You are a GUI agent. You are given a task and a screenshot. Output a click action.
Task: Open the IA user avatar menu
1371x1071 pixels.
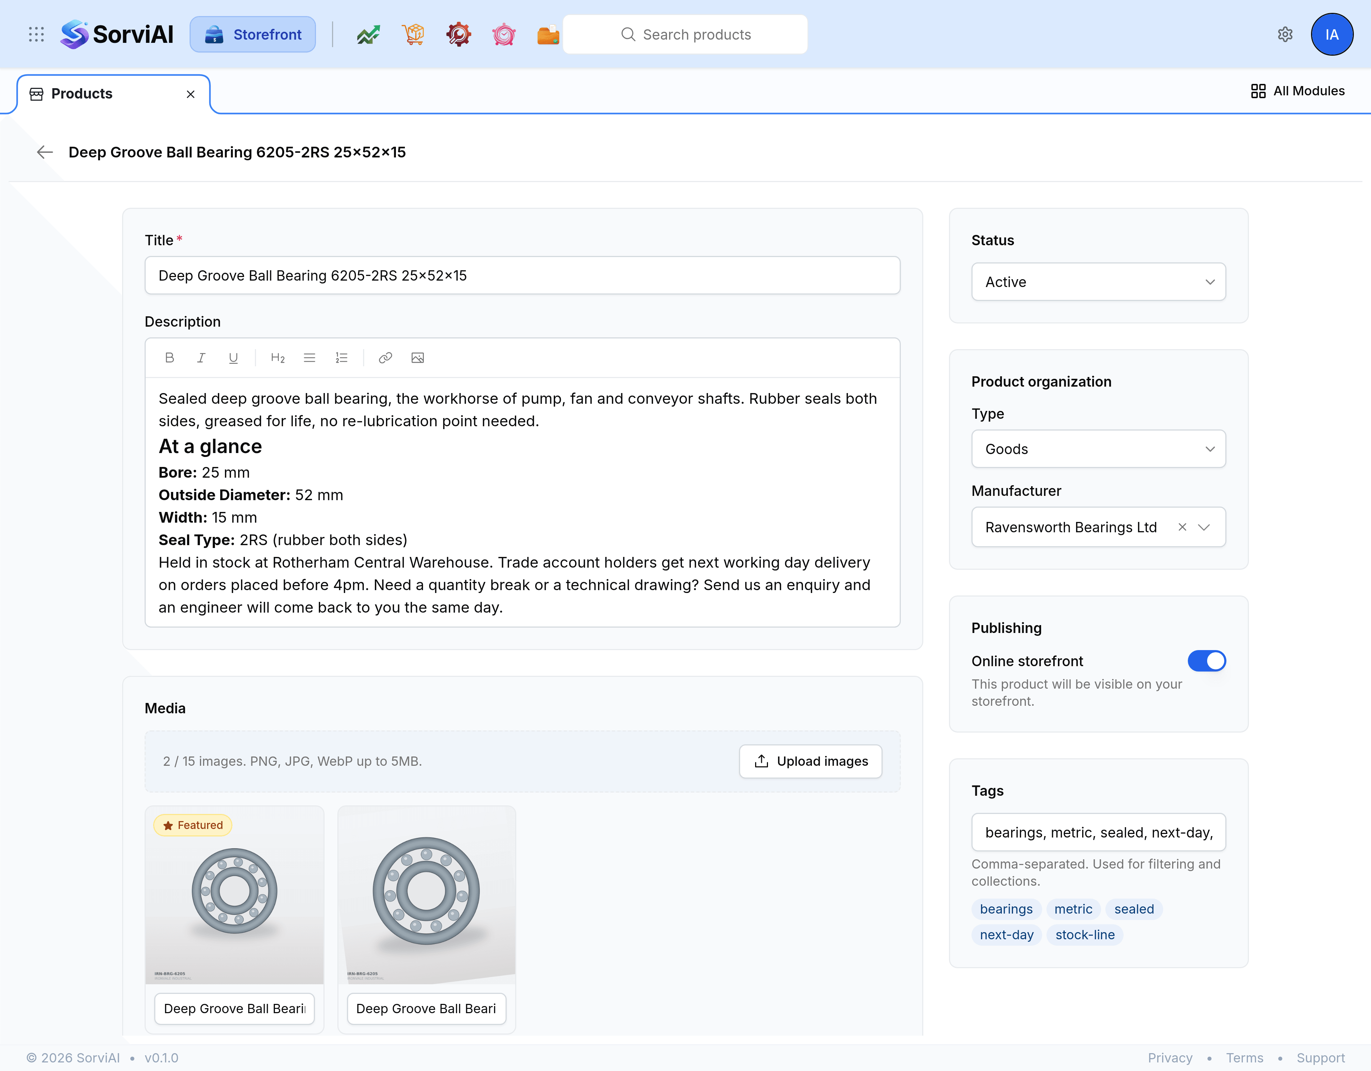(1331, 35)
